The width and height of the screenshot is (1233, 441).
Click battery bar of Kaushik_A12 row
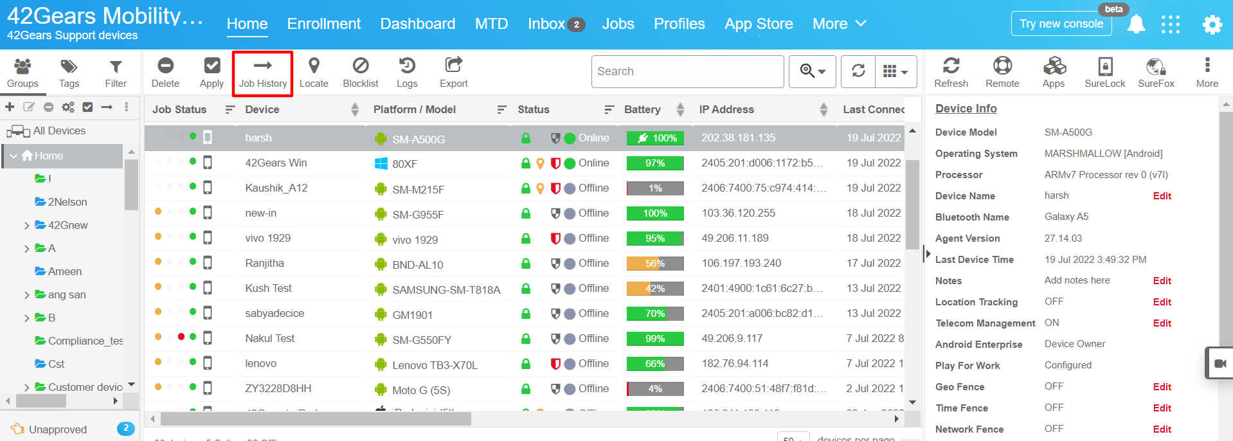pos(655,188)
